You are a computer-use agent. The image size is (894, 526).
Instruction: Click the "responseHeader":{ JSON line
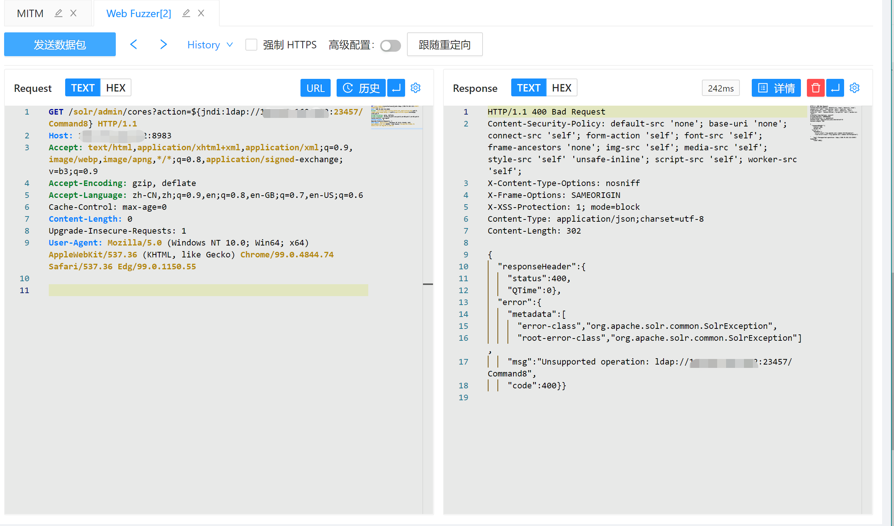click(x=542, y=267)
